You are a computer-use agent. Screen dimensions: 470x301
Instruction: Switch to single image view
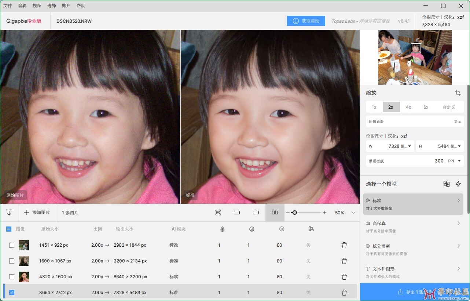(237, 213)
